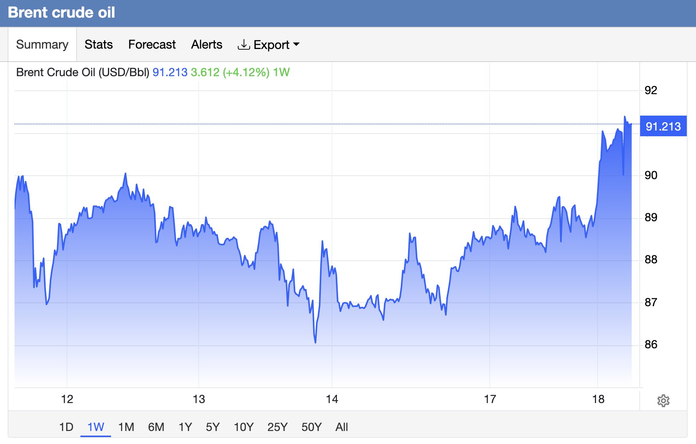Open chart settings gear icon
696x444 pixels.
[x=663, y=401]
